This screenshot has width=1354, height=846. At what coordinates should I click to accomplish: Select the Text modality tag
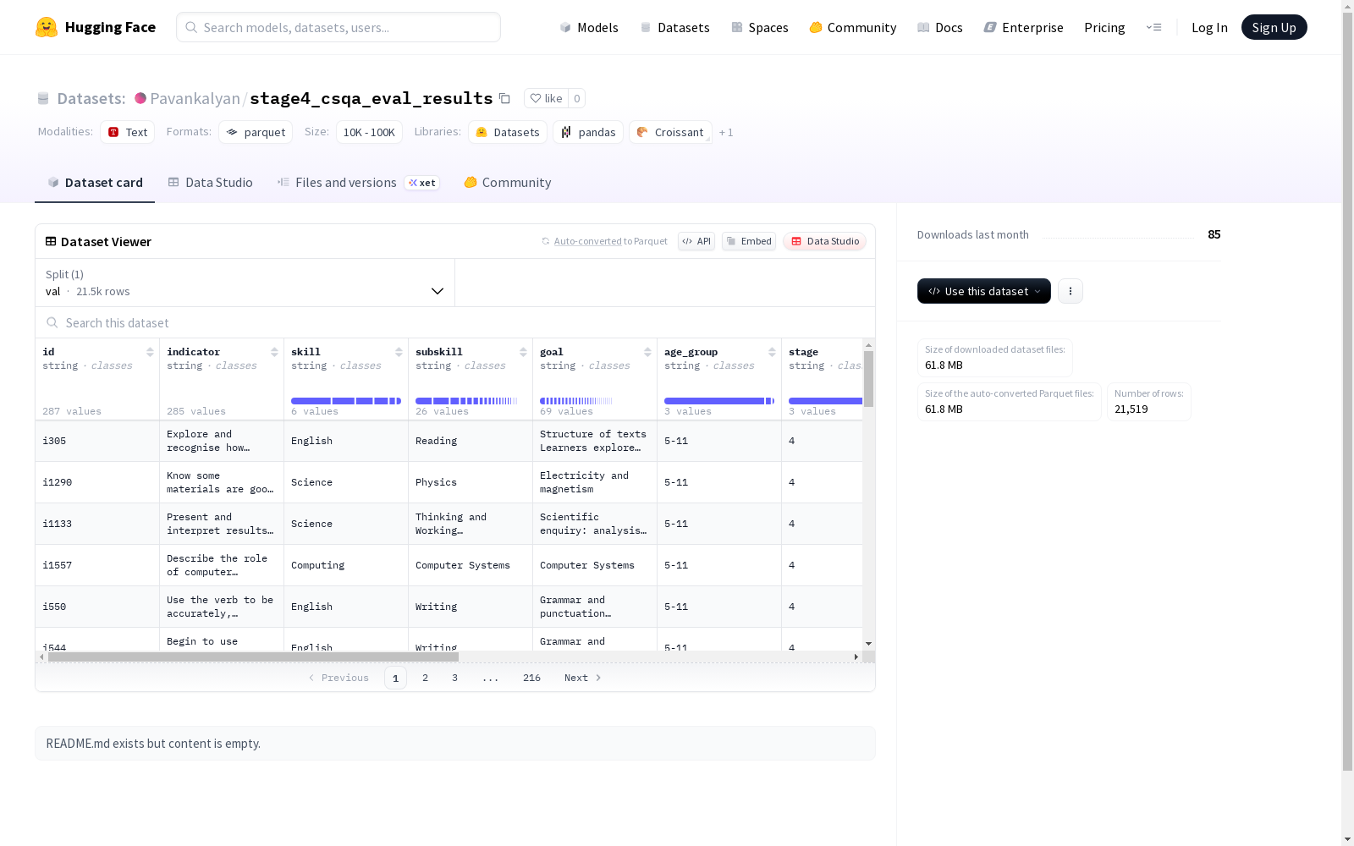coord(128,132)
